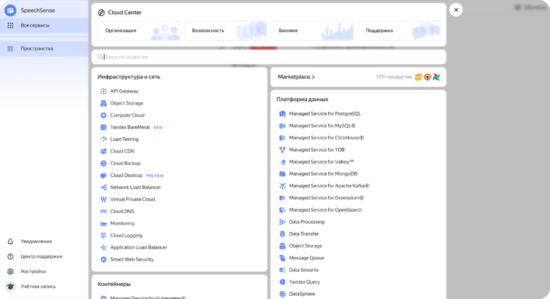
Task: Click the Managed Service for MongoDB icon
Action: [282, 174]
